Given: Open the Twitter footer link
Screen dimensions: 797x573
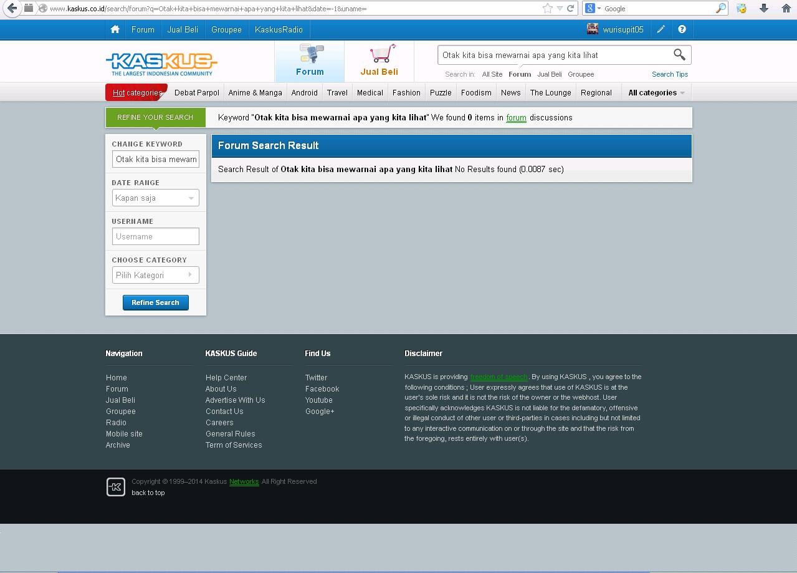Looking at the screenshot, I should [316, 377].
